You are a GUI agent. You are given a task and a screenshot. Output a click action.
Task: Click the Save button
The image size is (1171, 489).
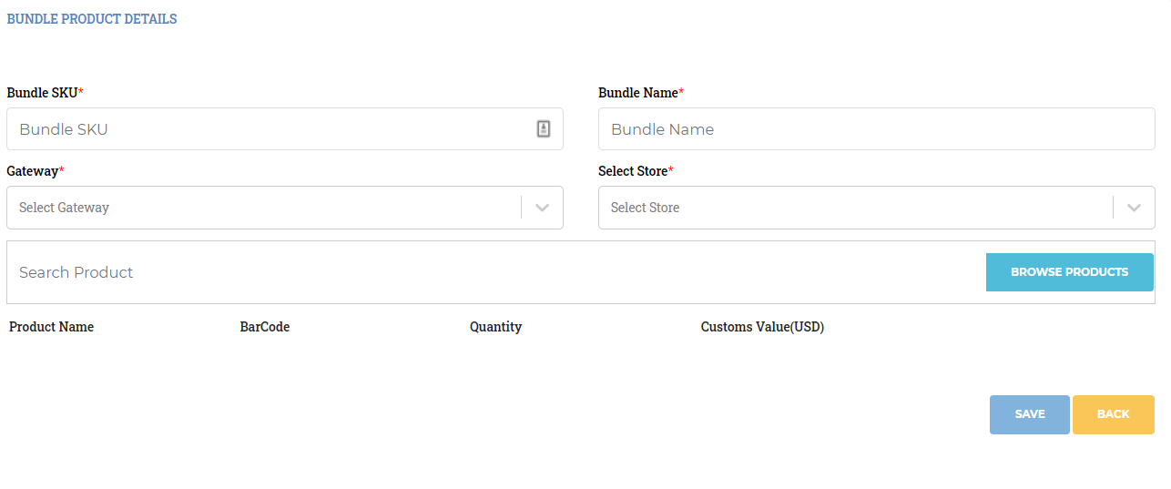click(x=1030, y=414)
